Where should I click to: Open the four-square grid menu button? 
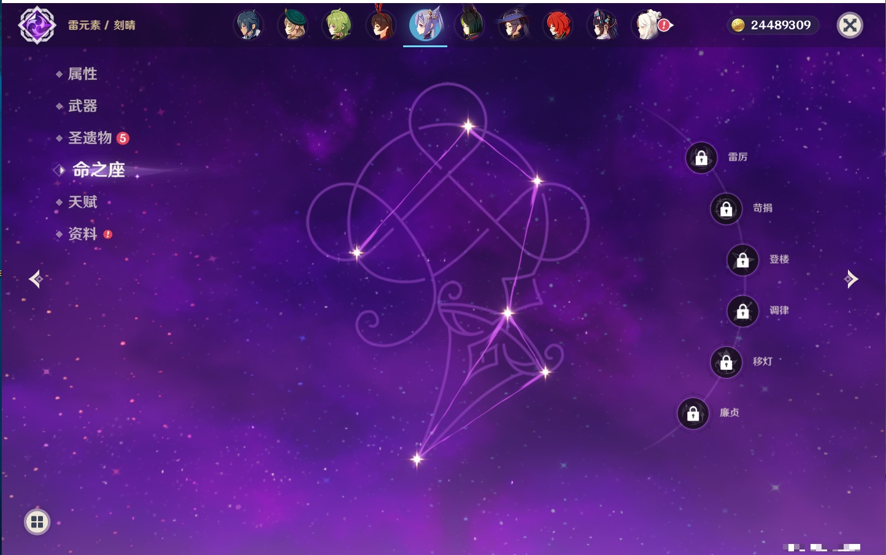[37, 522]
